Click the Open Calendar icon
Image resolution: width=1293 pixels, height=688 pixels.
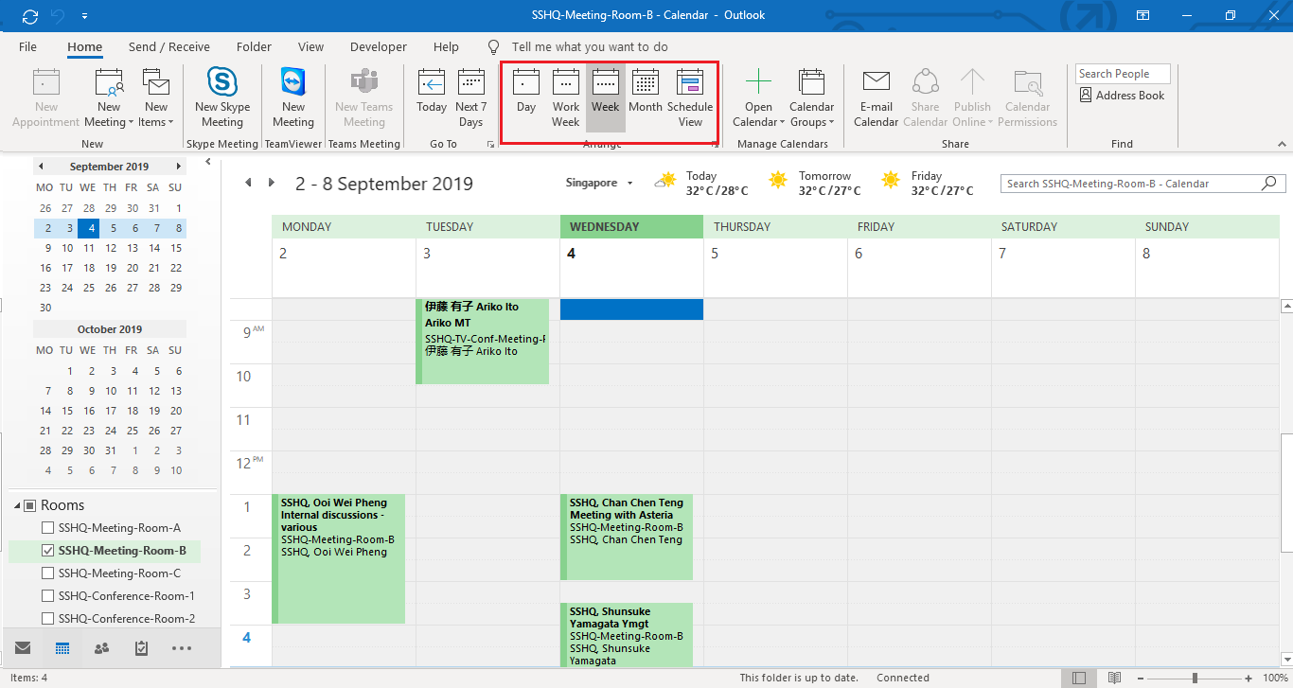(758, 98)
